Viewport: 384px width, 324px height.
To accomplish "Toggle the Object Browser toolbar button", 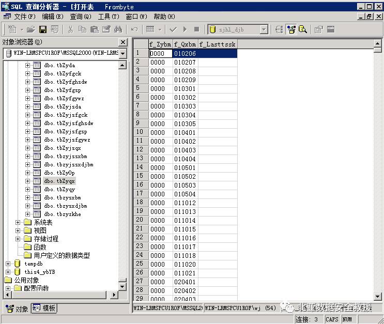I will (x=291, y=29).
